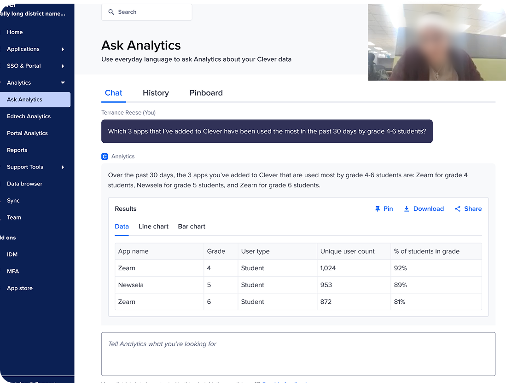The width and height of the screenshot is (506, 383).
Task: Click the district name header
Action: tap(33, 13)
